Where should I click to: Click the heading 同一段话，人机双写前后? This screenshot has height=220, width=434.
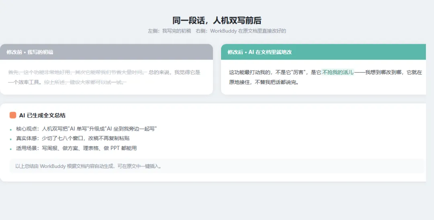217,20
